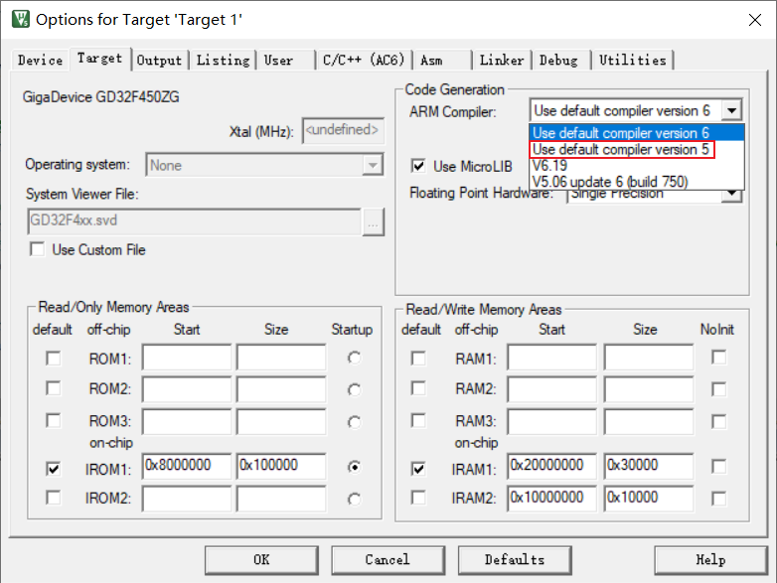
Task: Enable NoInit for RAM2
Action: pyautogui.click(x=718, y=388)
